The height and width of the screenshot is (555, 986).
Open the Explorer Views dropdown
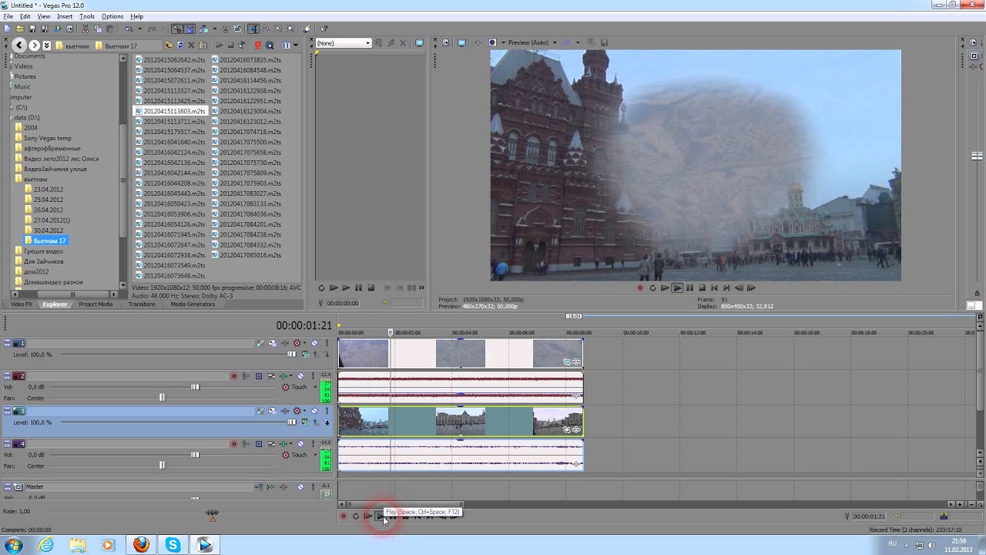[x=296, y=45]
